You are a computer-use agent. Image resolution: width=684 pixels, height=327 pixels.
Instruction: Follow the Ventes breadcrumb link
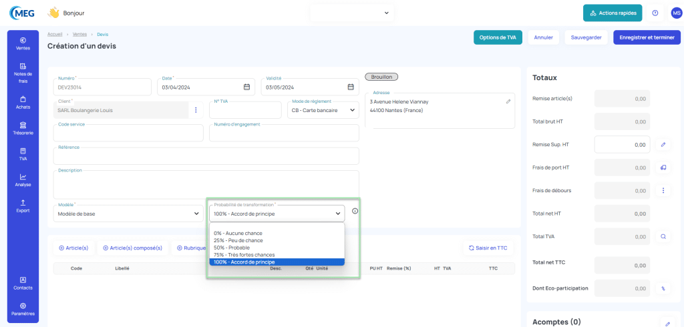[79, 34]
